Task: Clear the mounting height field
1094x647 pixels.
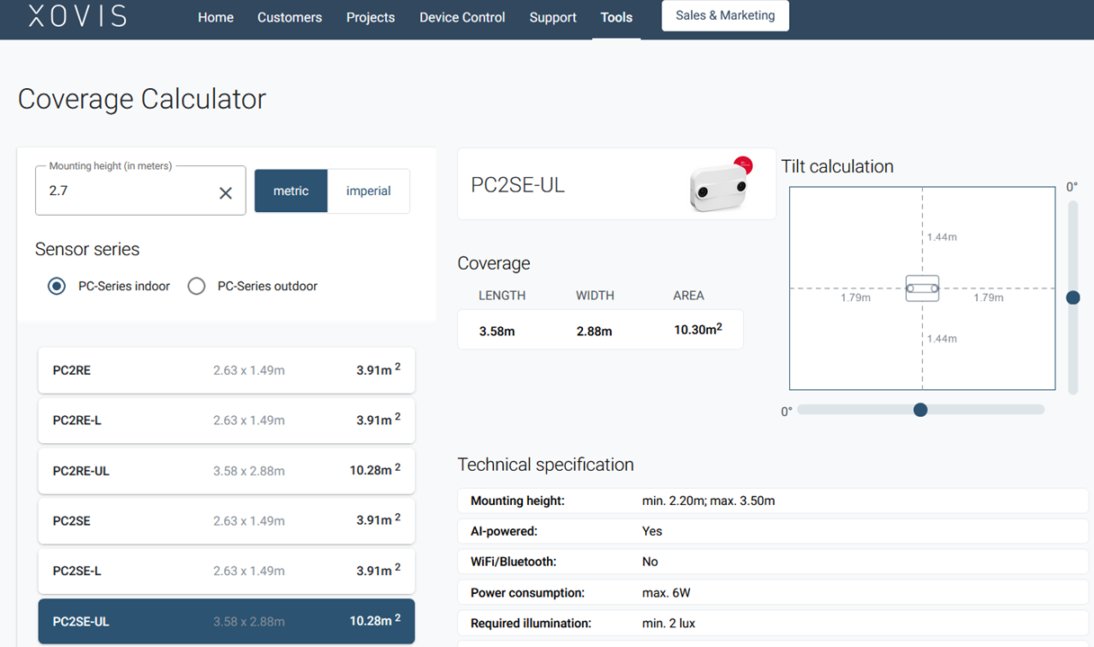Action: point(226,192)
